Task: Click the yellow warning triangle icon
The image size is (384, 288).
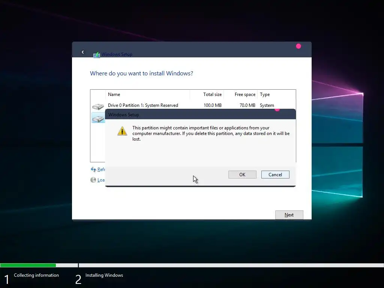Action: (122, 131)
